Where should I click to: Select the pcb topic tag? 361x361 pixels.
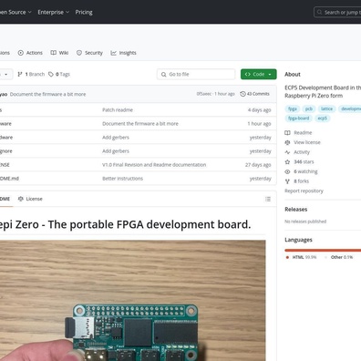[x=309, y=108]
